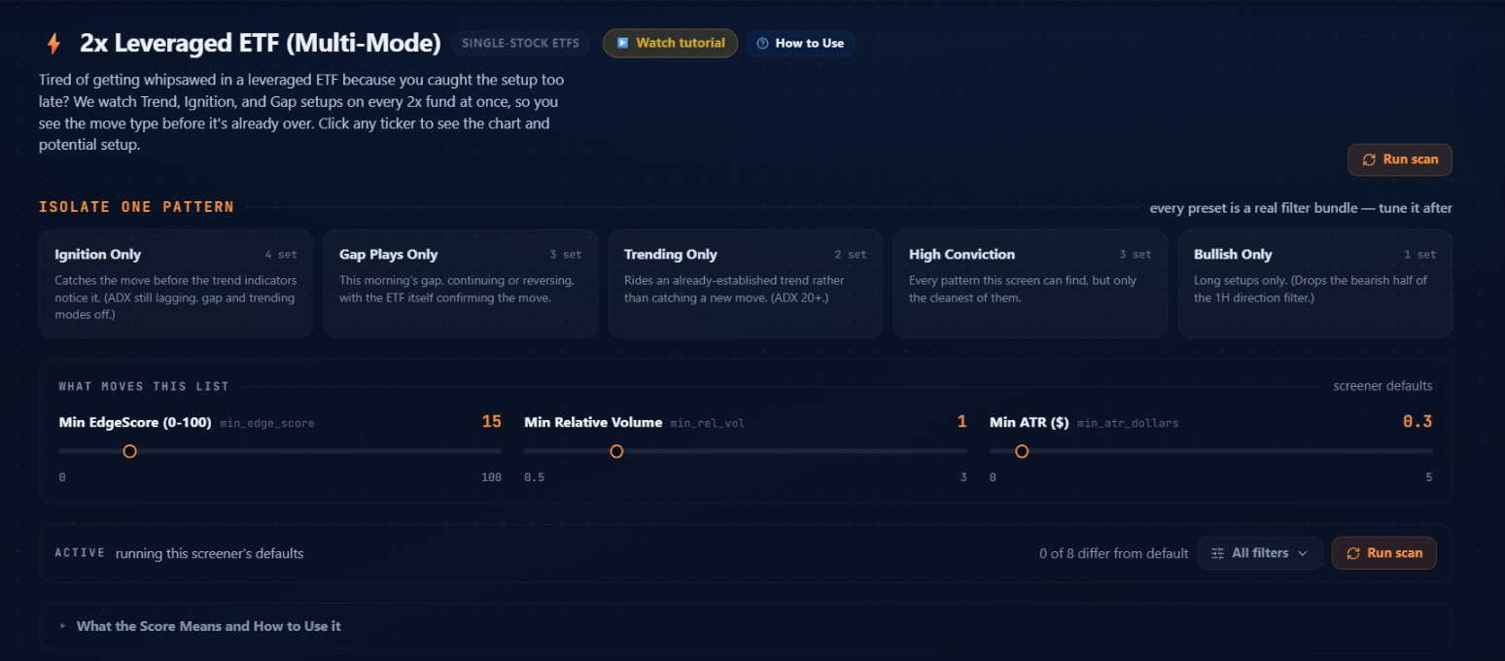Click the filter sliders icon beside All filters
Screen dimensions: 1505x661
pos(1218,553)
